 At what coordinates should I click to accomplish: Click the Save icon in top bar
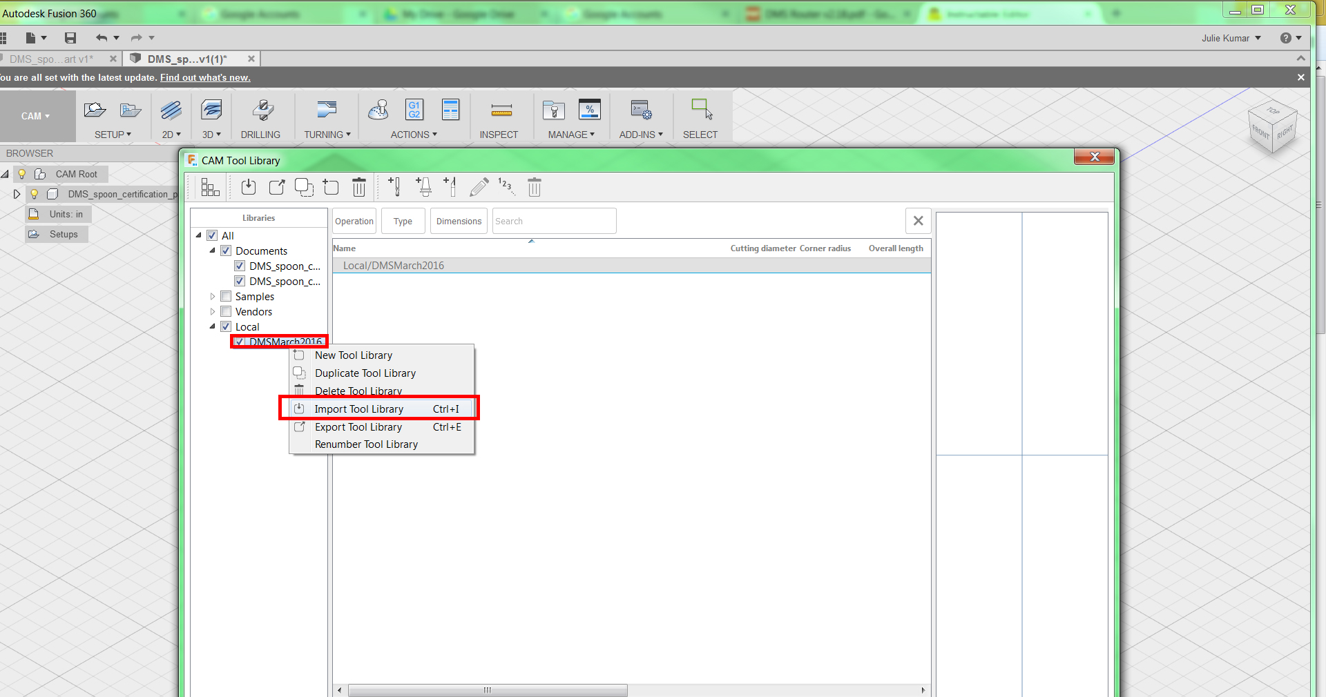[70, 38]
